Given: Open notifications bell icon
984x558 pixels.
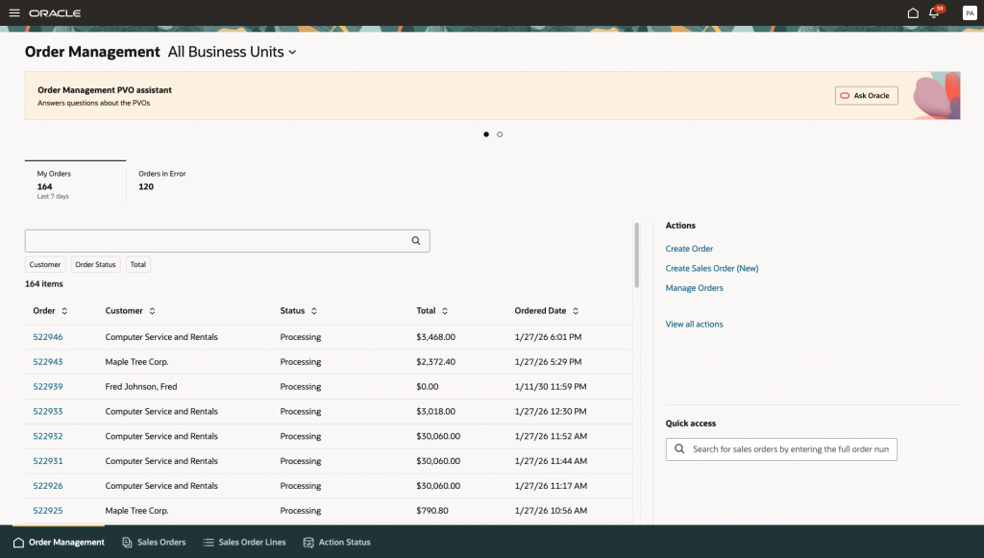Looking at the screenshot, I should pos(934,13).
